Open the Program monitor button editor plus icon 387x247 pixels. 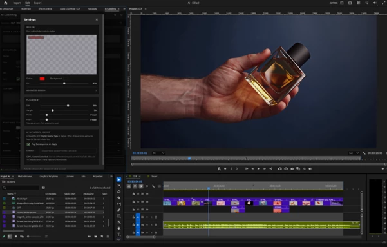382,168
